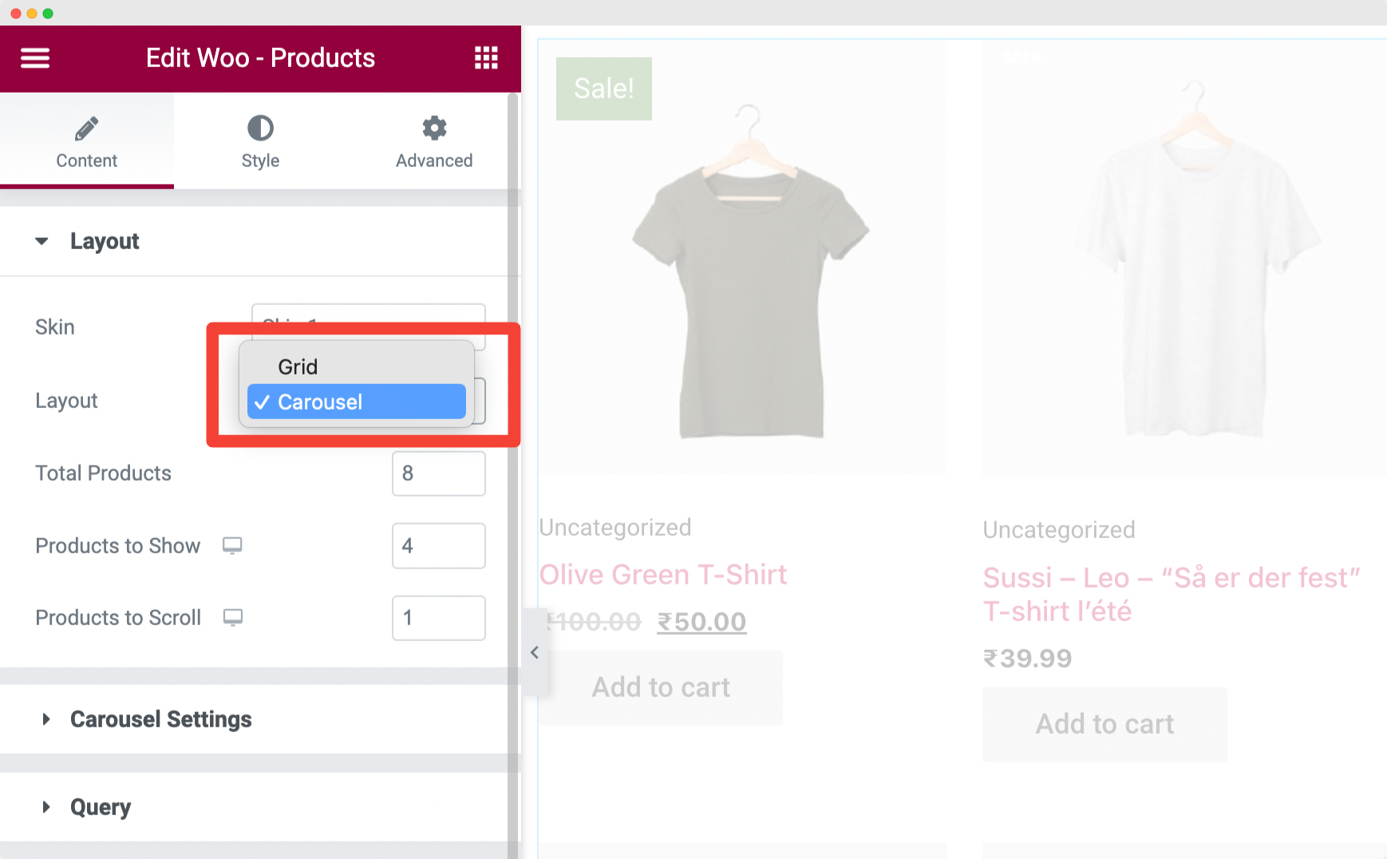Click the Total Products input field
Viewport: 1387px width, 859px height.
tap(438, 473)
